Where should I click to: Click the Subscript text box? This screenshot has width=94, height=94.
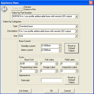[x=51, y=80]
